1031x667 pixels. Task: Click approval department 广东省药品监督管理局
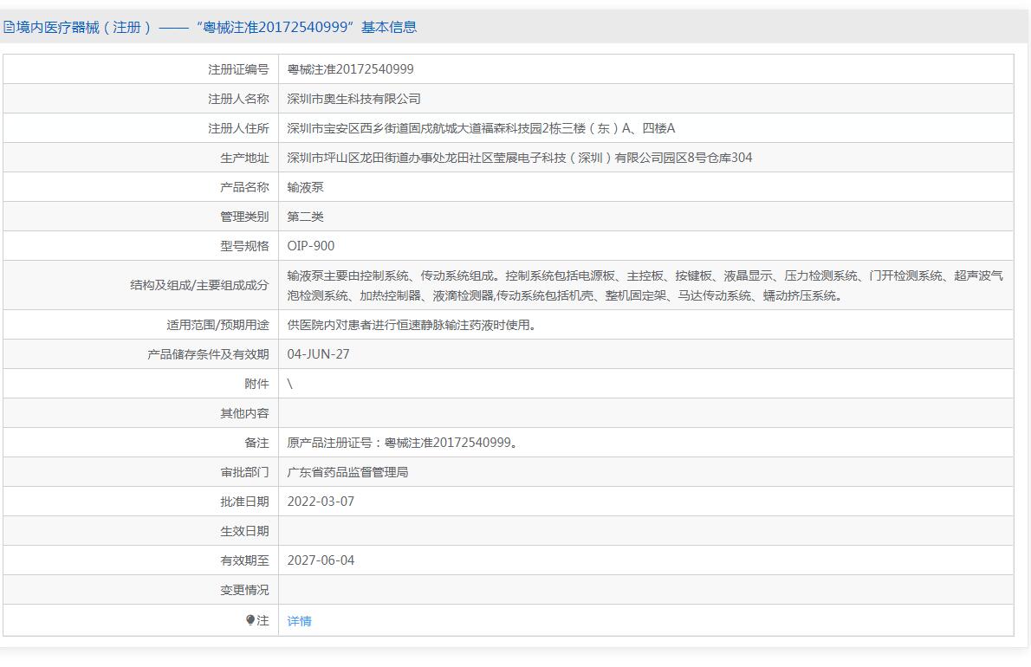point(347,472)
